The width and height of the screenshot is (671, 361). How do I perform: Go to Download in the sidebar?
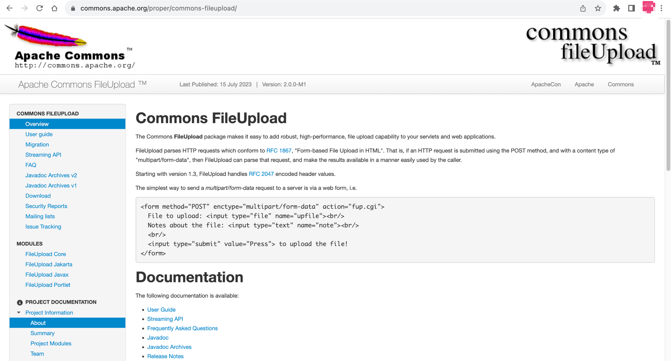[x=38, y=196]
